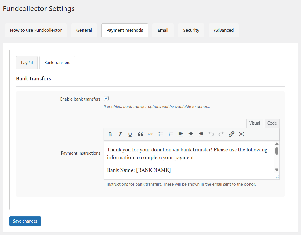Switch the editor to Visual view

click(254, 123)
